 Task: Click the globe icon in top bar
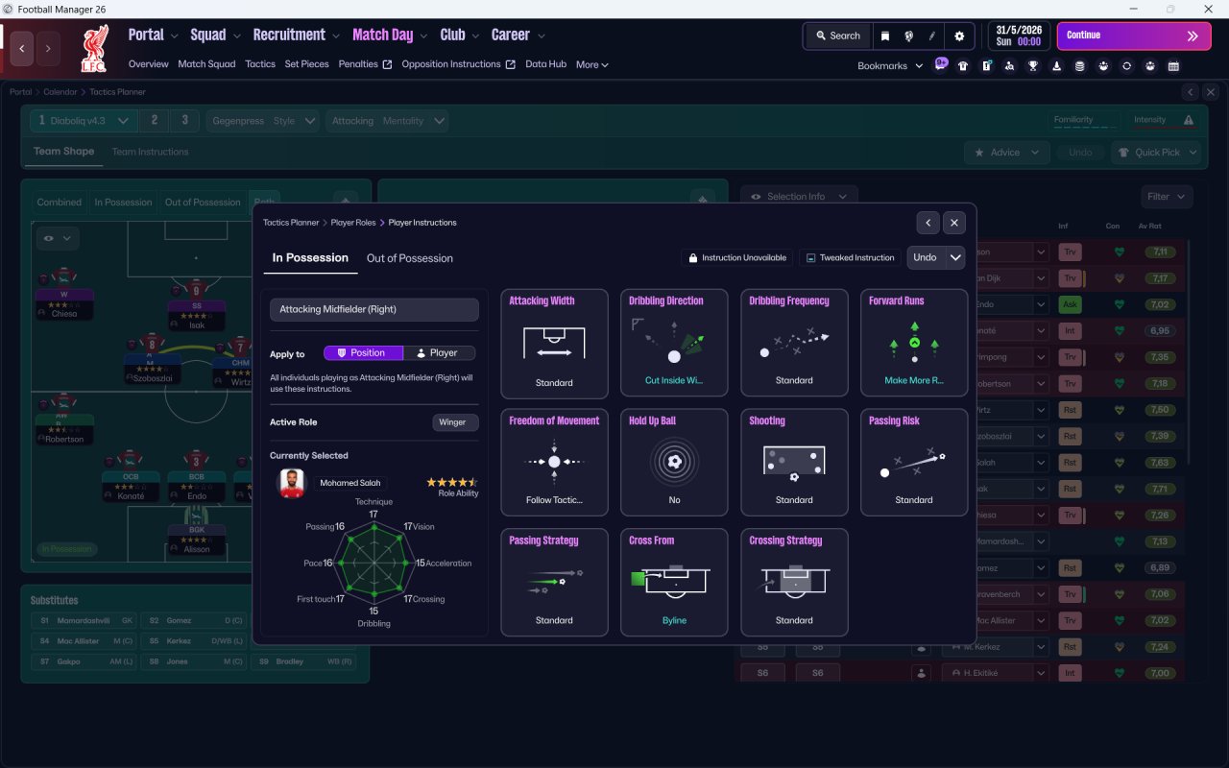pyautogui.click(x=908, y=36)
